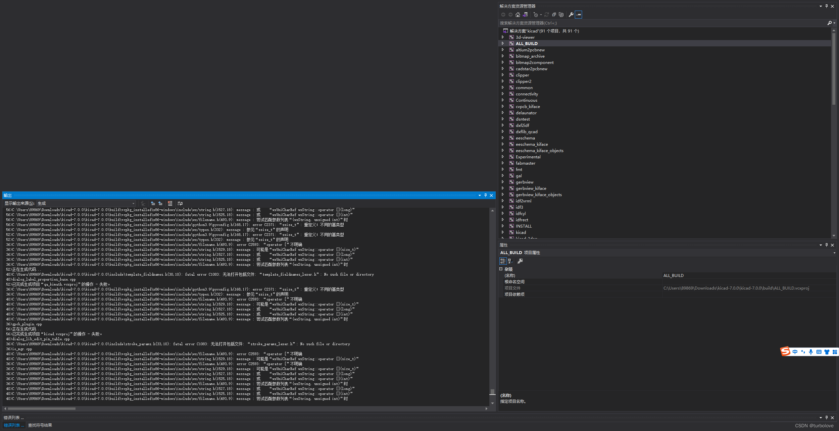
Task: Select the solution 'kicad' root node
Action: (544, 31)
